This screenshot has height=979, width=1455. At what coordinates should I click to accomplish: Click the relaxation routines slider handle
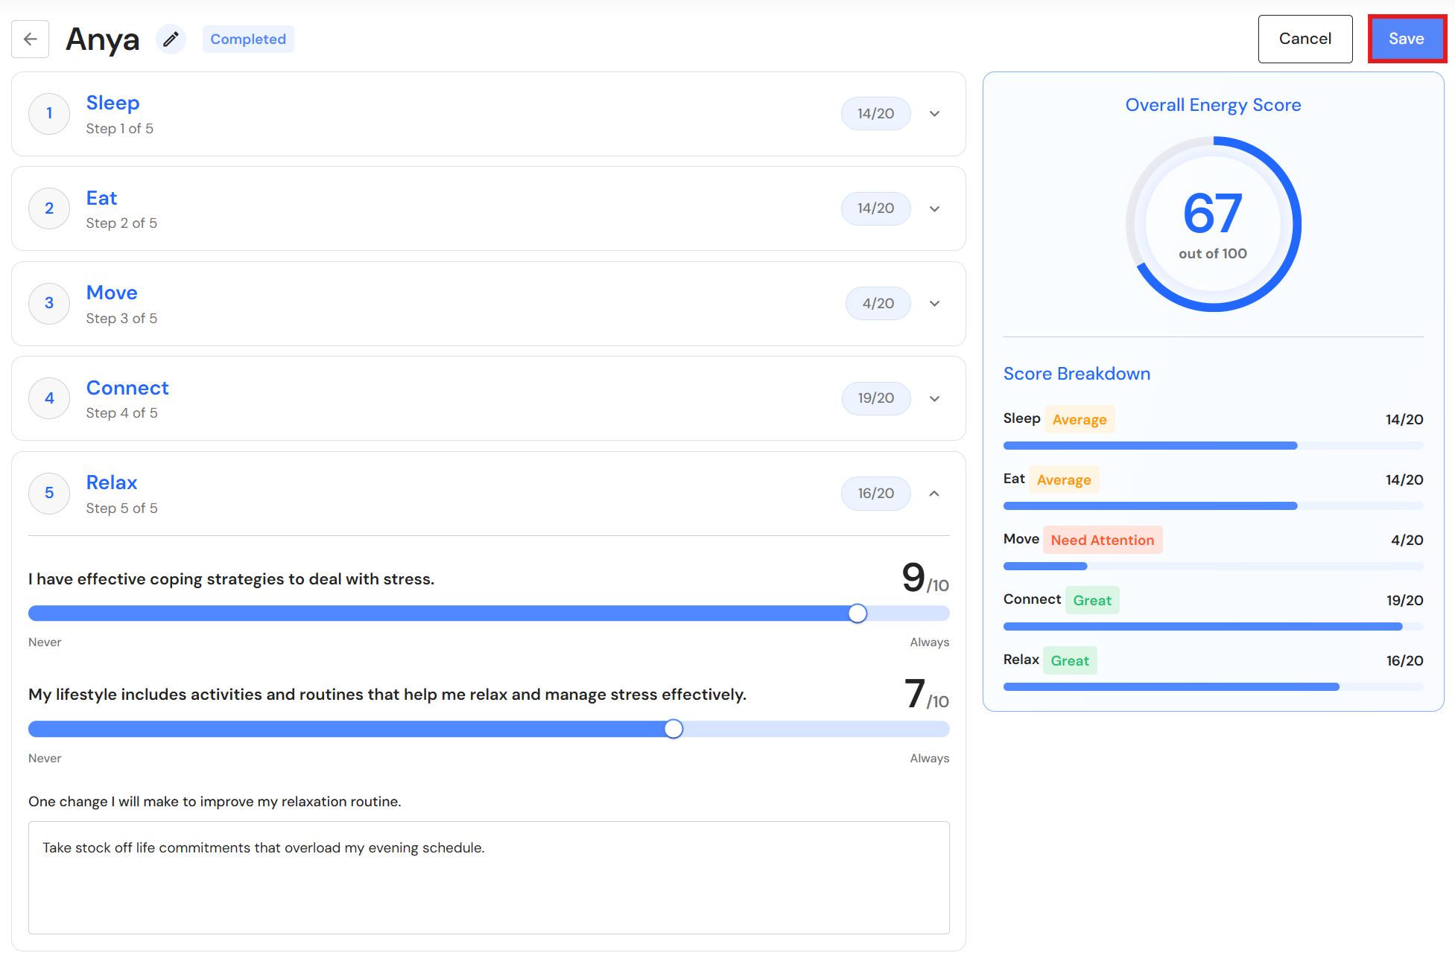coord(673,729)
